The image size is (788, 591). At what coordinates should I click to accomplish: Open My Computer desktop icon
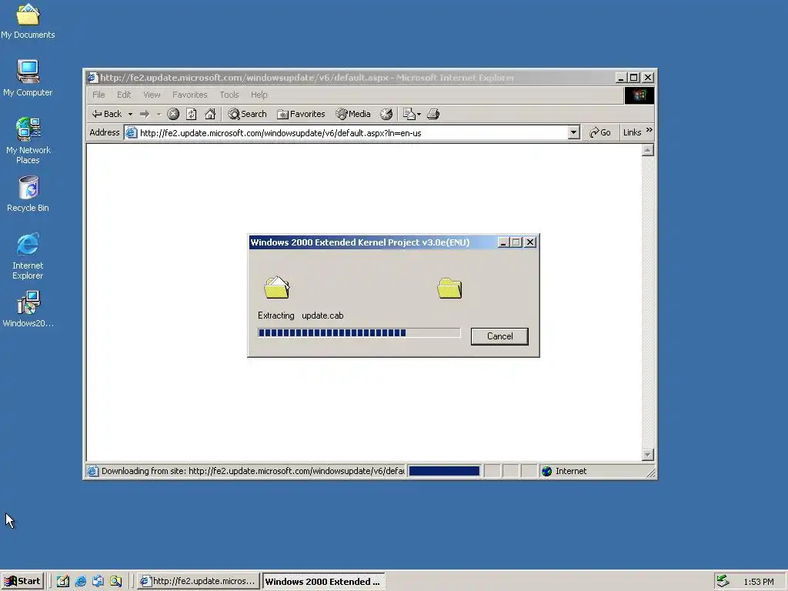28,78
